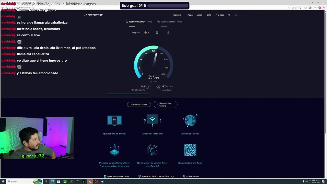Open the À propos menu item
Viewport: 327px width, 184px height.
coord(220,15)
